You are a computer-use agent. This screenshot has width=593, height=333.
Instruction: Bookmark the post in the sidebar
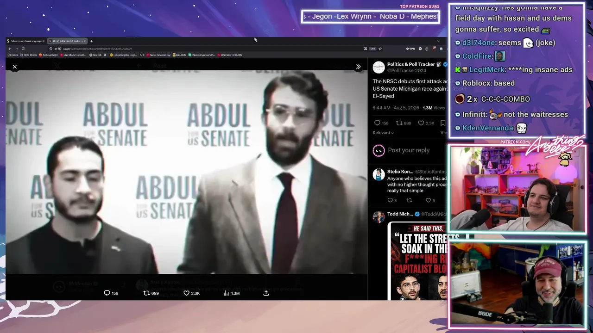[443, 123]
